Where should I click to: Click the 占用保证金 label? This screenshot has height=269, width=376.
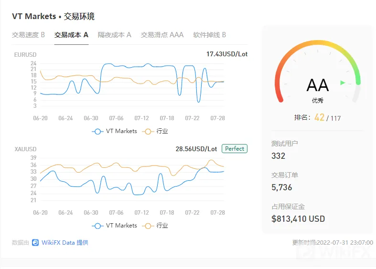click(288, 207)
